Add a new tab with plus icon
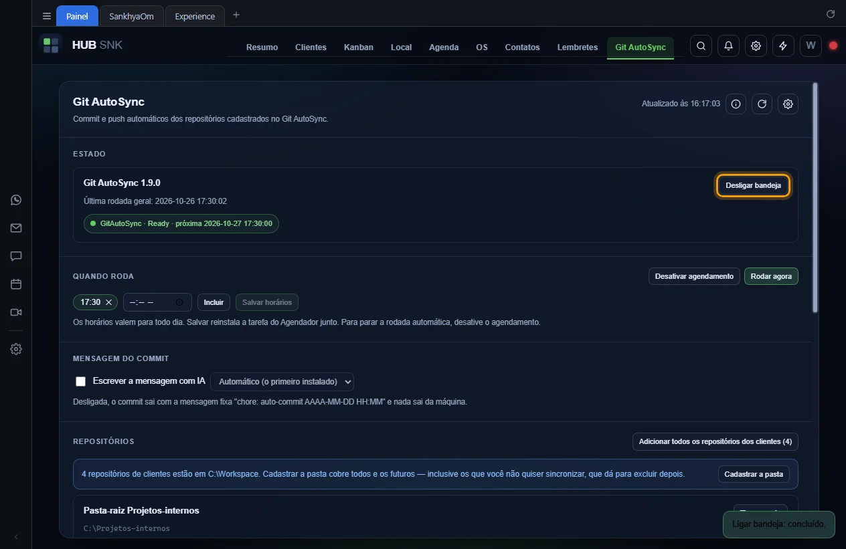 pyautogui.click(x=236, y=15)
